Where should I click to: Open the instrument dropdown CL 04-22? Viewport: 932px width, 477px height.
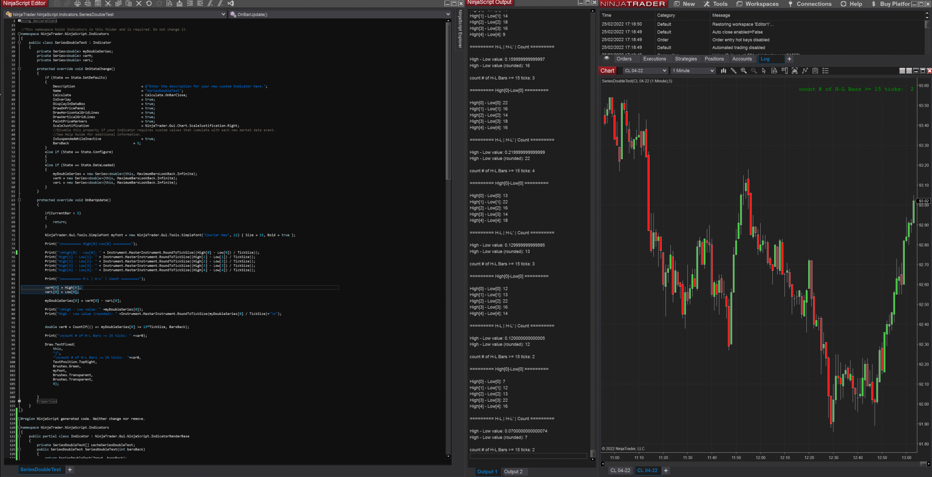(646, 71)
